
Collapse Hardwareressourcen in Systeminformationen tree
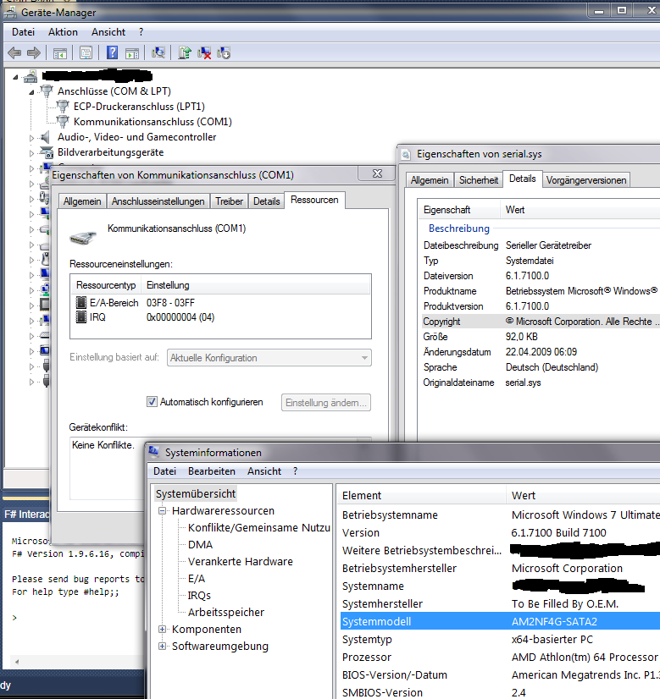(x=163, y=511)
